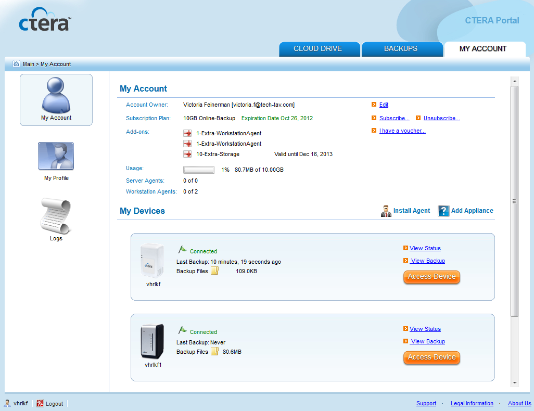Click the I have a voucher link
Screen dimensions: 534x411
(x=402, y=131)
